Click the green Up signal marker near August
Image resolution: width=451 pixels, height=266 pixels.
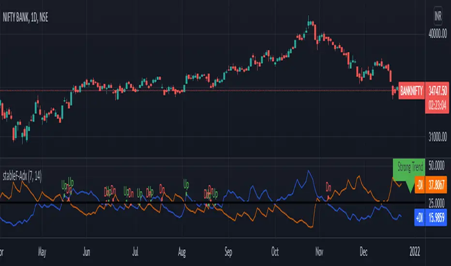pos(186,184)
